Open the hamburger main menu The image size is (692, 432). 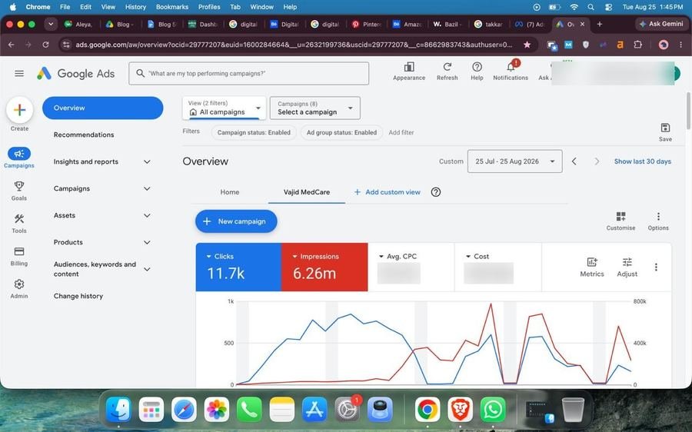click(x=19, y=73)
